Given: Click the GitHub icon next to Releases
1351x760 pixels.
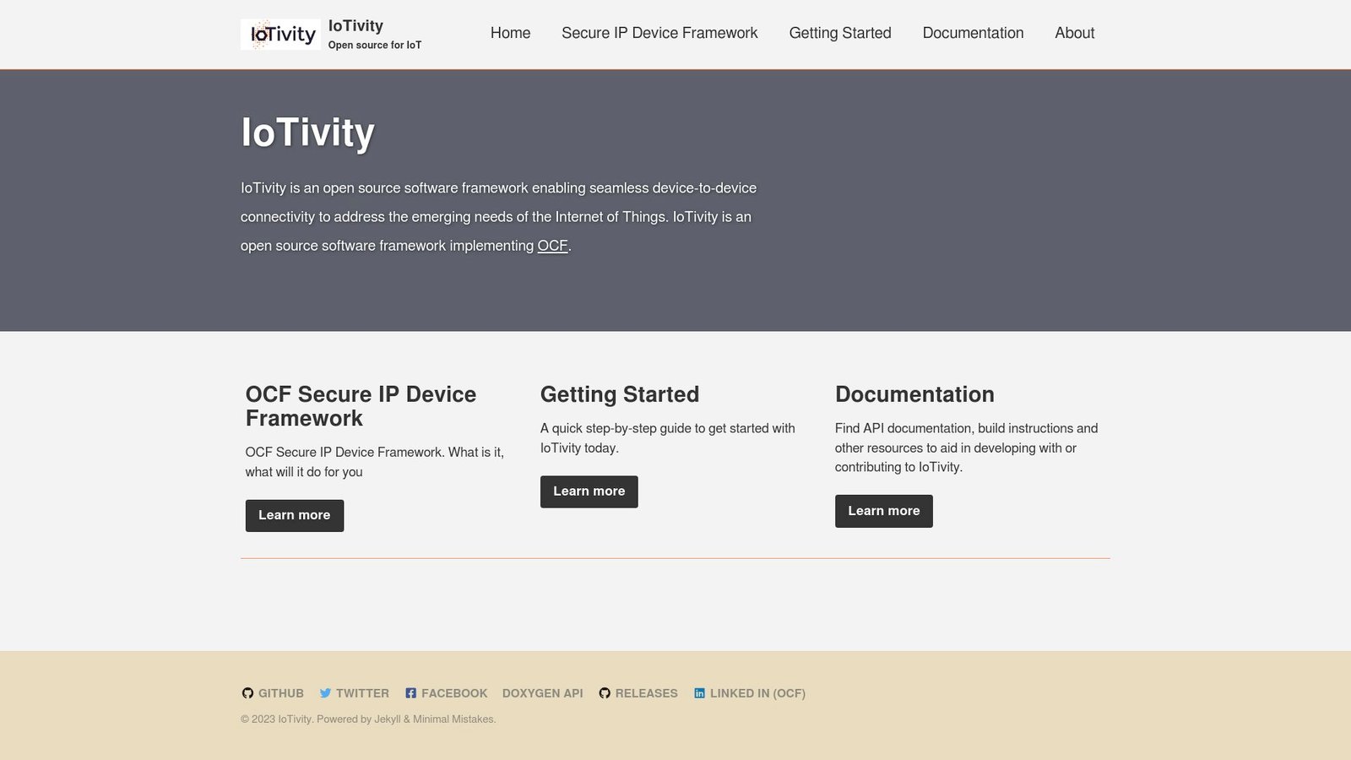Looking at the screenshot, I should click(604, 692).
